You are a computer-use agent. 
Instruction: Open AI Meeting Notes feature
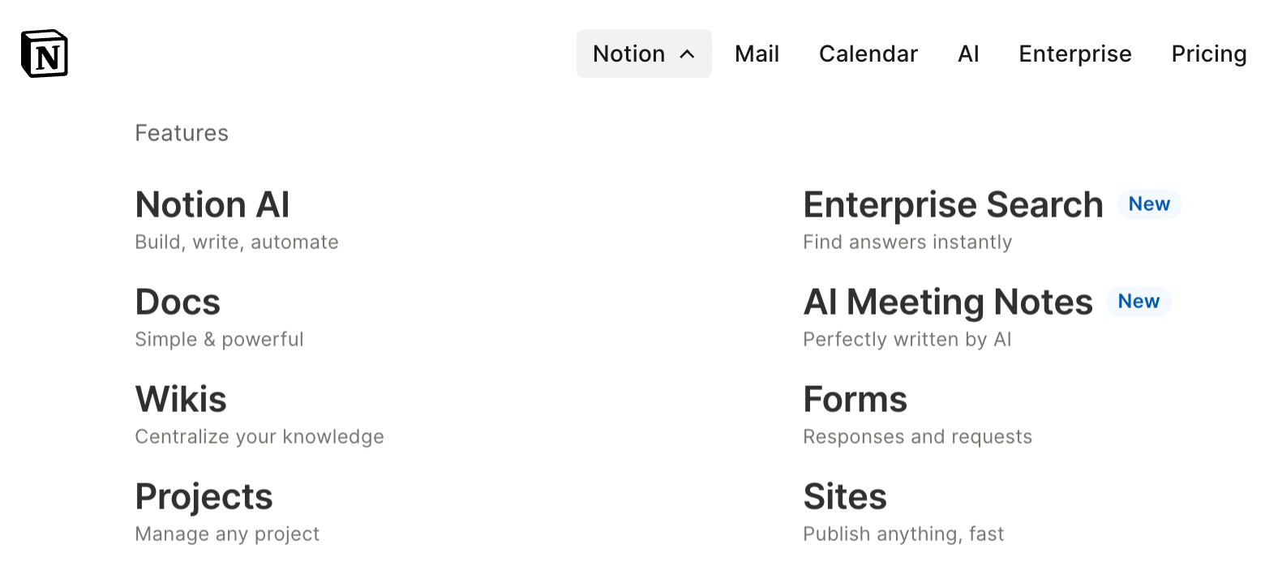[x=947, y=302]
